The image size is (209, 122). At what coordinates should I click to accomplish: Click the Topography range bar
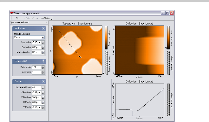[x=106, y=63]
